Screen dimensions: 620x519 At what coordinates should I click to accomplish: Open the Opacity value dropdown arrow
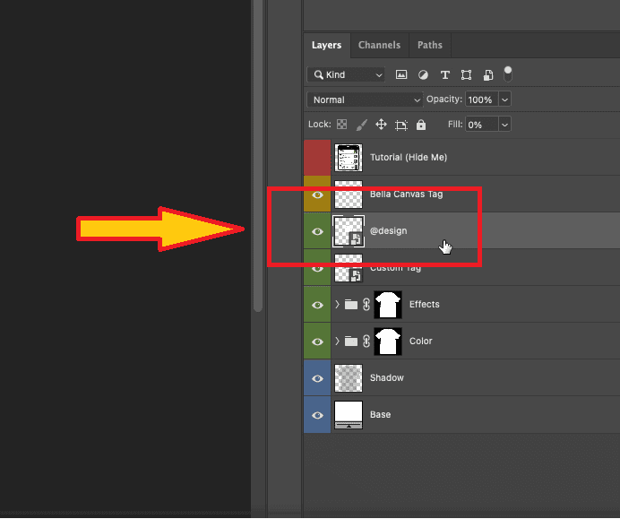pyautogui.click(x=504, y=99)
